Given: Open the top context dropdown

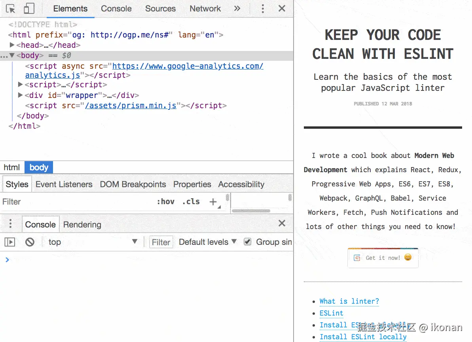Looking at the screenshot, I should 93,242.
